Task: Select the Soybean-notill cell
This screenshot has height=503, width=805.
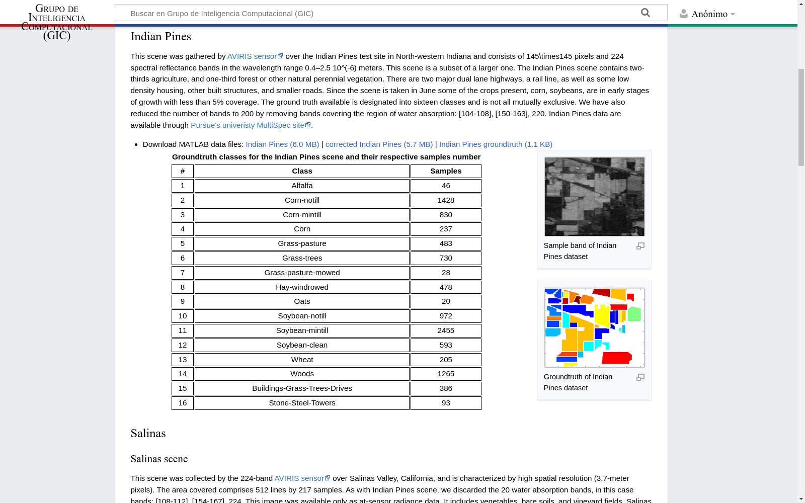Action: [x=302, y=316]
